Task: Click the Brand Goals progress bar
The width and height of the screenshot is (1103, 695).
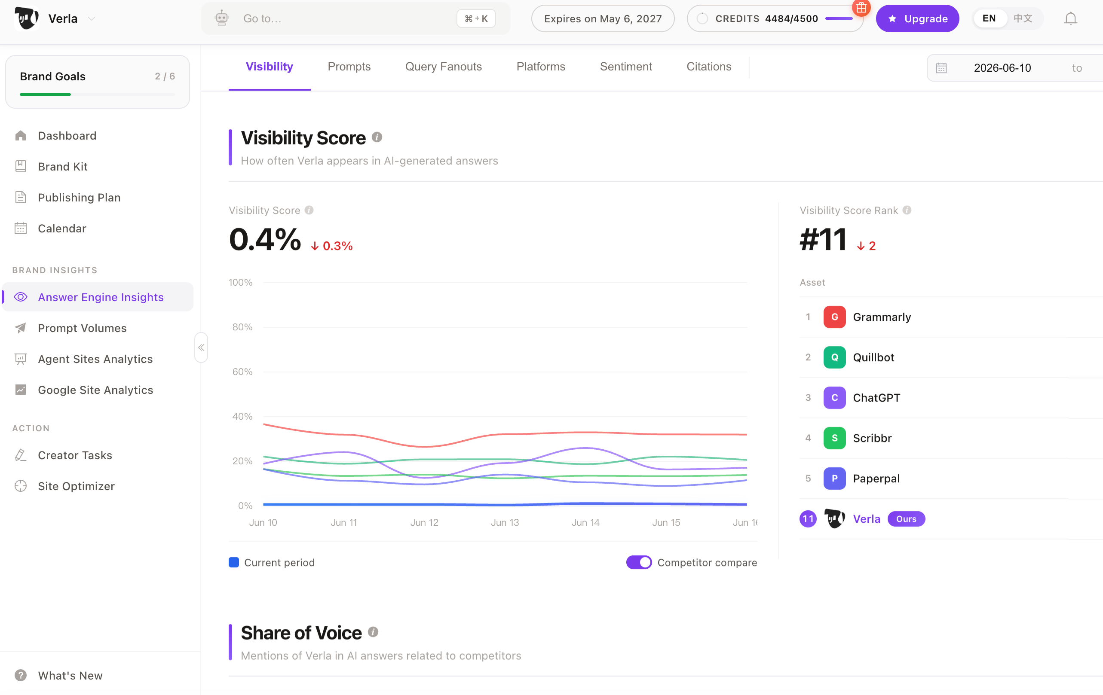Action: point(98,94)
